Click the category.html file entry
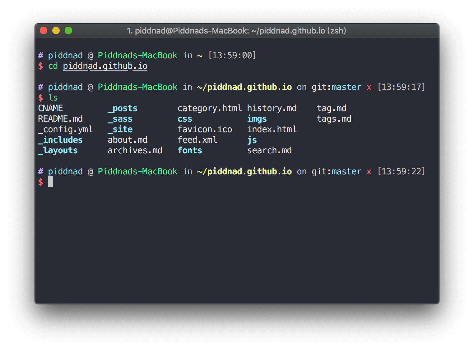Screen dimensions: 474x350 coord(210,108)
